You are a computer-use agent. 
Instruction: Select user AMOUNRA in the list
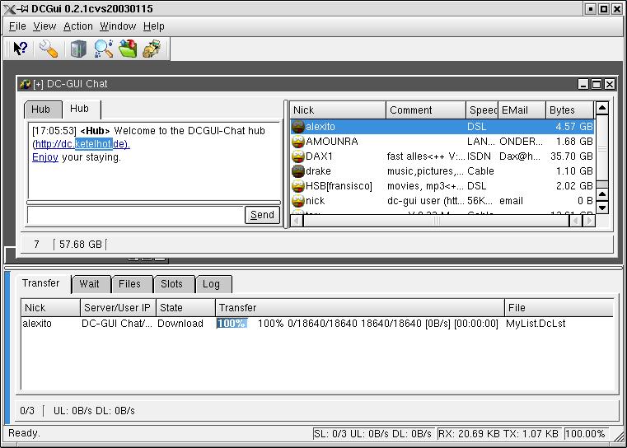pos(442,142)
